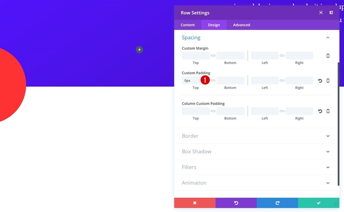Open responsive settings for Column Custom Padding
This screenshot has width=344, height=212.
(x=328, y=111)
